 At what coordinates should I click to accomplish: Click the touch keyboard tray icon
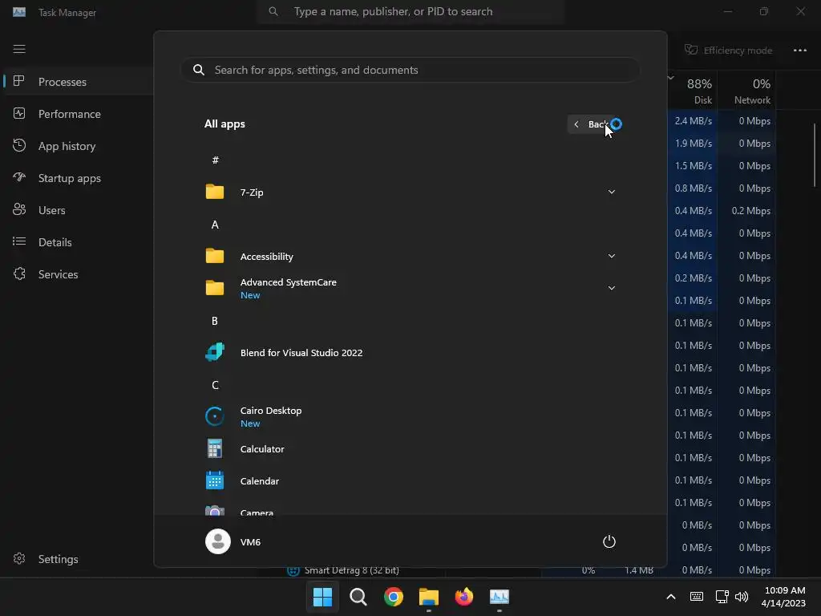pyautogui.click(x=697, y=597)
